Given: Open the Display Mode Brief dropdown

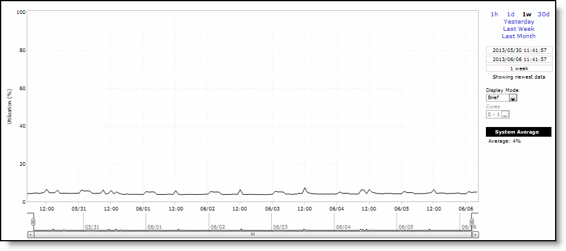Looking at the screenshot, I should [x=502, y=97].
